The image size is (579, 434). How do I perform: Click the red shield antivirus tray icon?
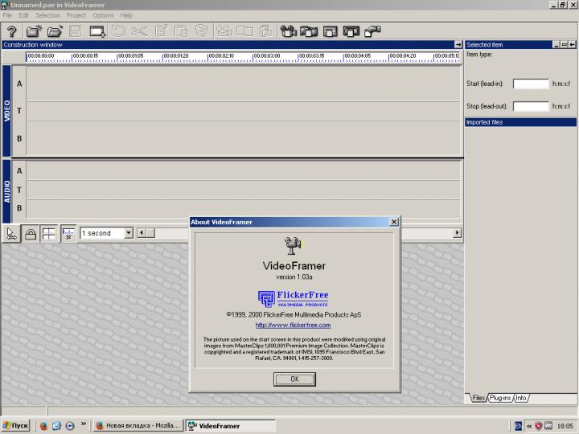coord(538,425)
